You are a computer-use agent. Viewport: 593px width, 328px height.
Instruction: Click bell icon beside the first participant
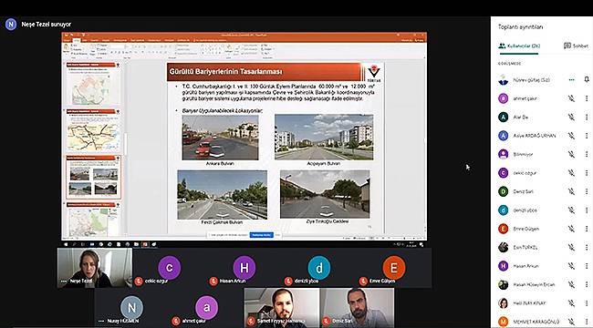587,80
